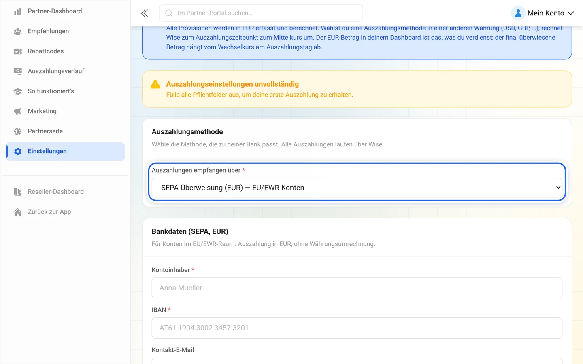Click the 'Für Konten im EU/EWR-Raum' description

[264, 244]
